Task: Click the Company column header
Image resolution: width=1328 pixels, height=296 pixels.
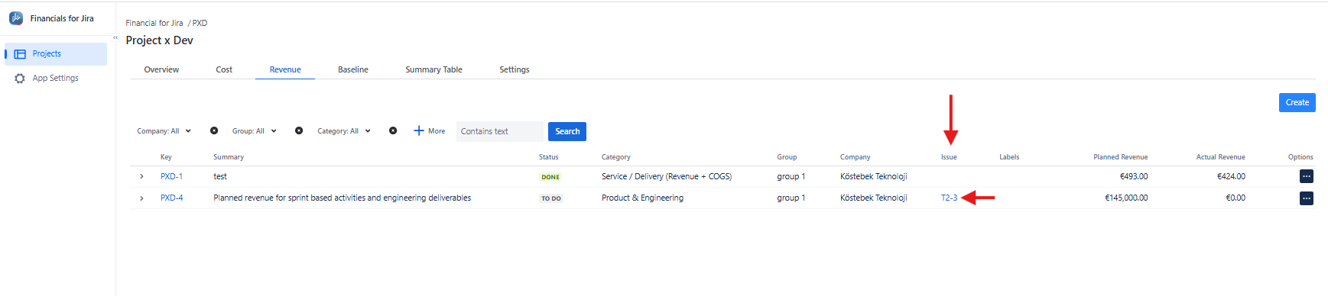Action: tap(855, 157)
